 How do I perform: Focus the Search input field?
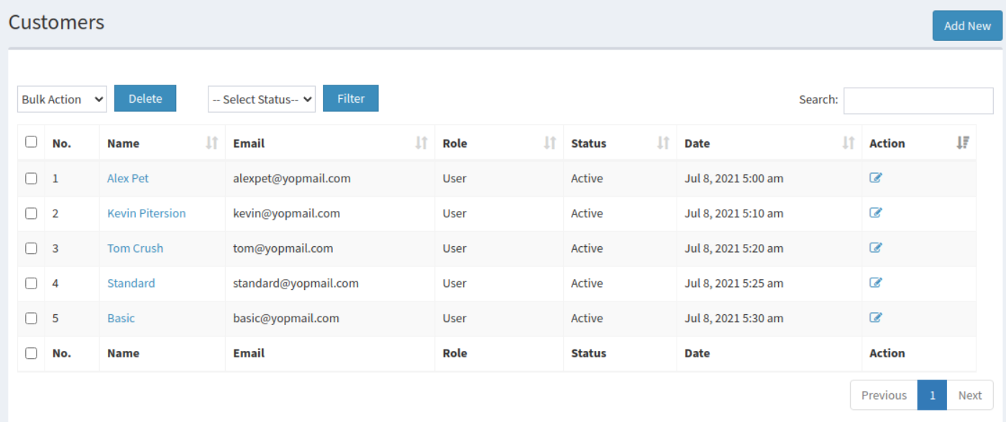[918, 100]
